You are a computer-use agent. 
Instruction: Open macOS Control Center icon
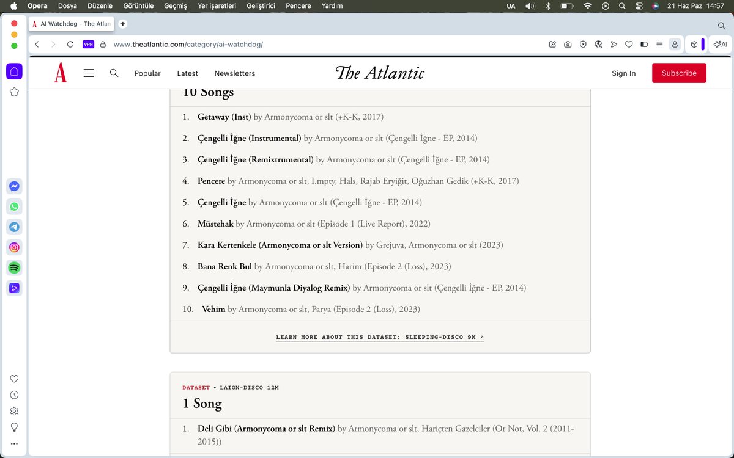pos(639,5)
